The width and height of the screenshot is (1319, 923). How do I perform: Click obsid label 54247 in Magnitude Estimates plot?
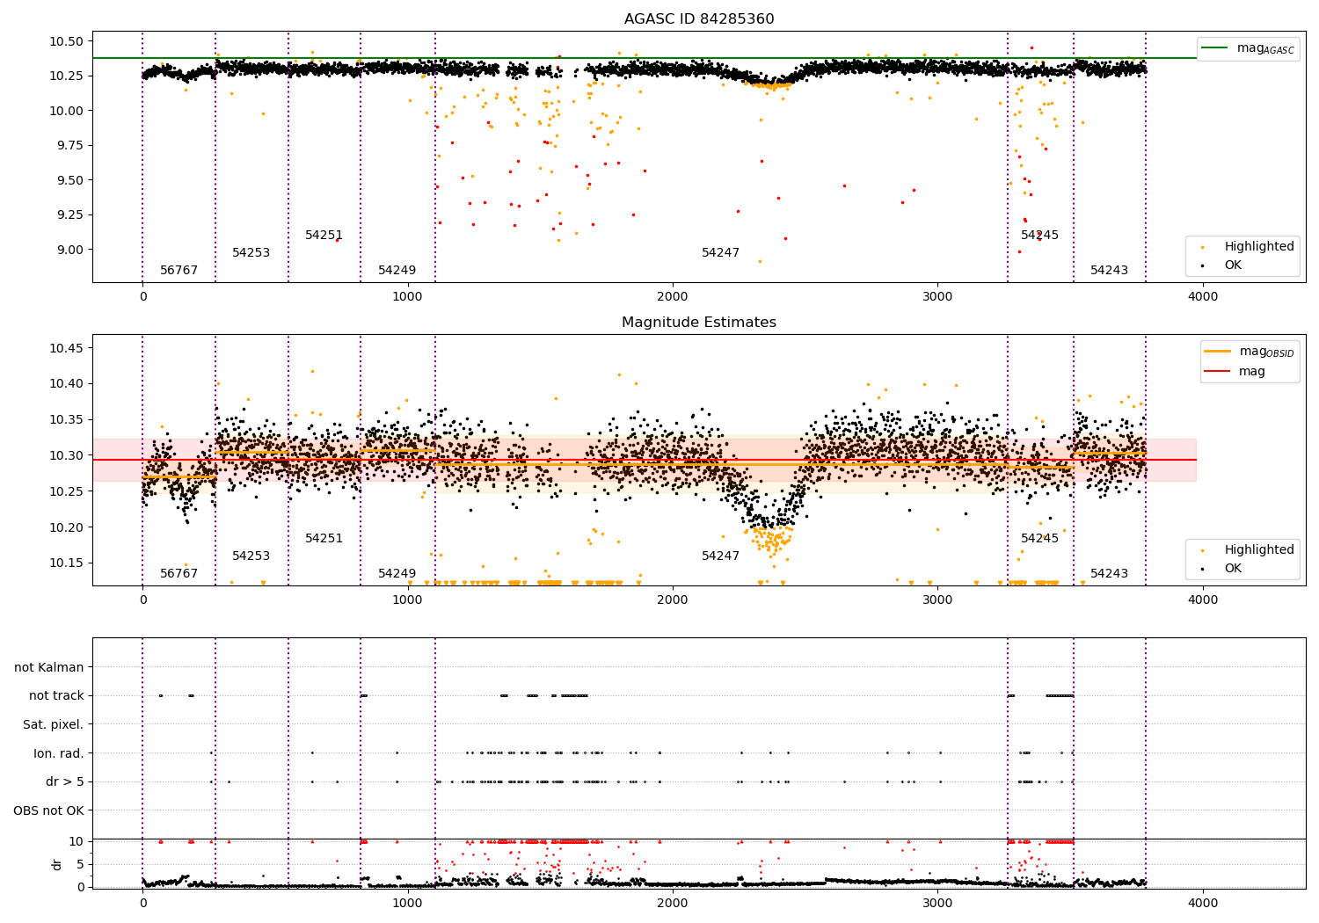(721, 556)
